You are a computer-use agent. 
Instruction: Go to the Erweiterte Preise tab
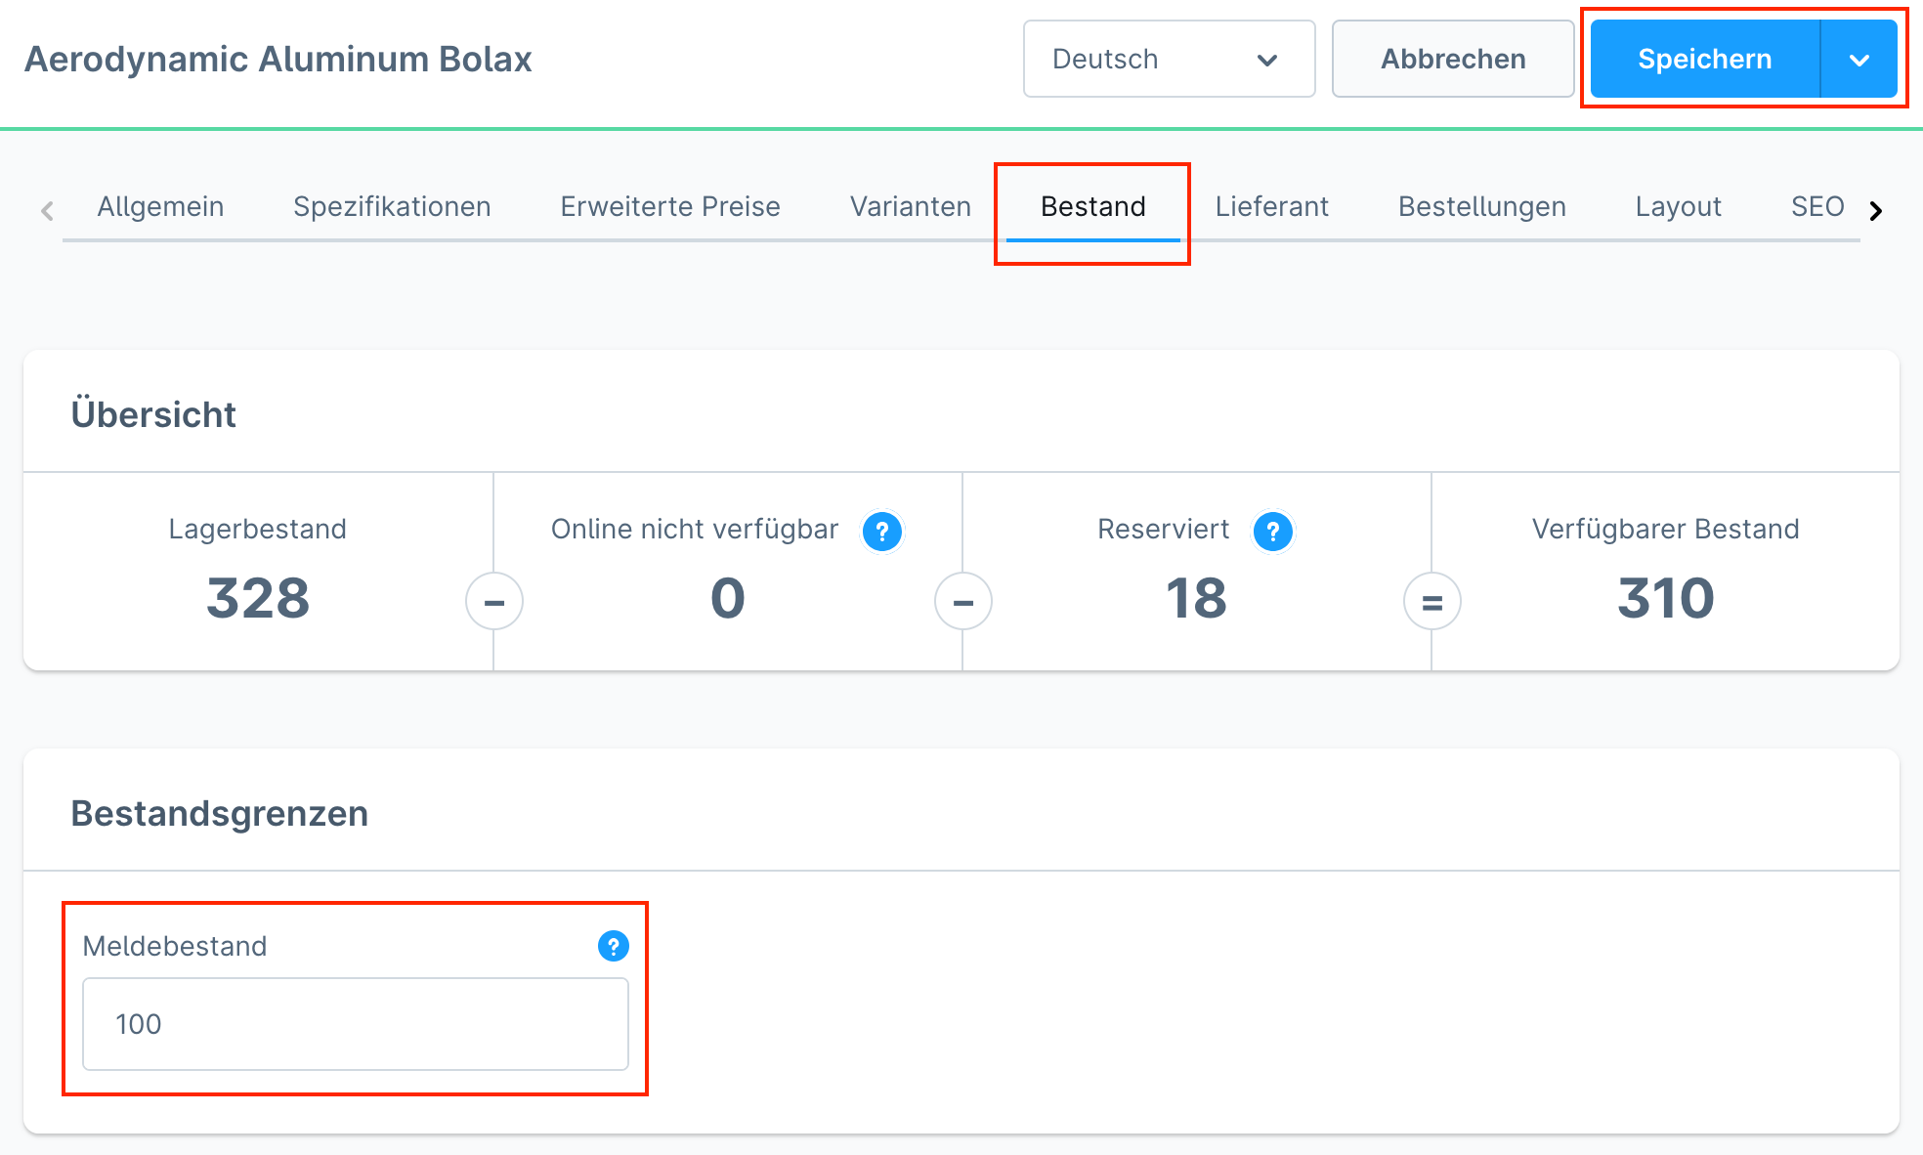tap(670, 207)
